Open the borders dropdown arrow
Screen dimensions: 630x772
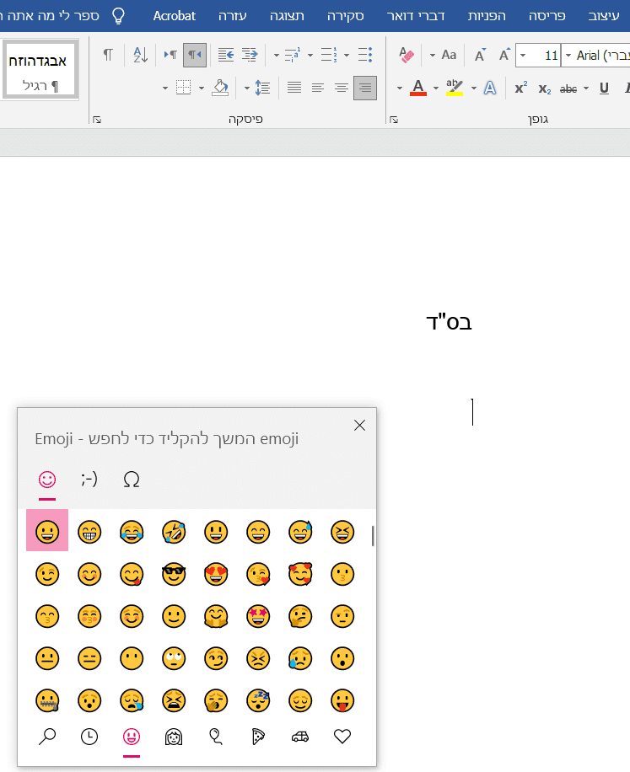(165, 88)
